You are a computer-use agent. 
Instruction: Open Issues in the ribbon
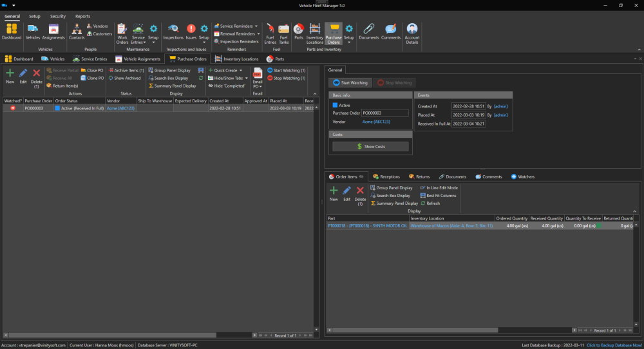[x=191, y=32]
